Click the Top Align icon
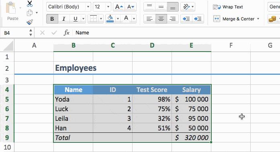Image resolution: width=280 pixels, height=152 pixels. point(149,7)
